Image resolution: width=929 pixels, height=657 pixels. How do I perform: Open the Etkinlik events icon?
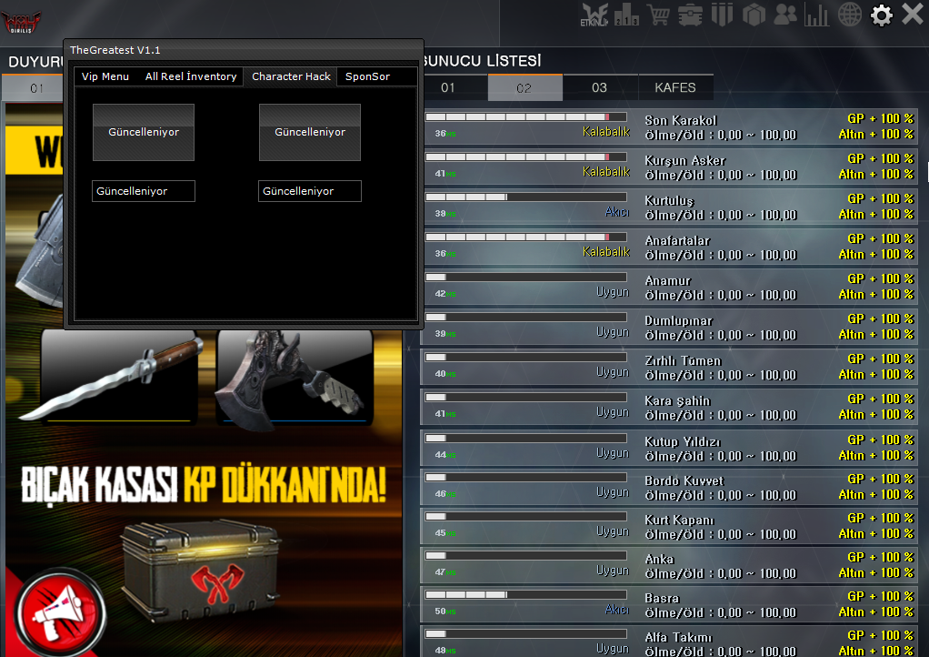pyautogui.click(x=594, y=15)
